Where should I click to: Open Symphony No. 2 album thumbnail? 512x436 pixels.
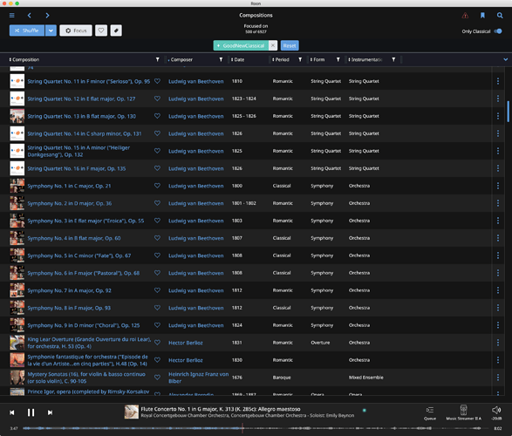pos(17,203)
